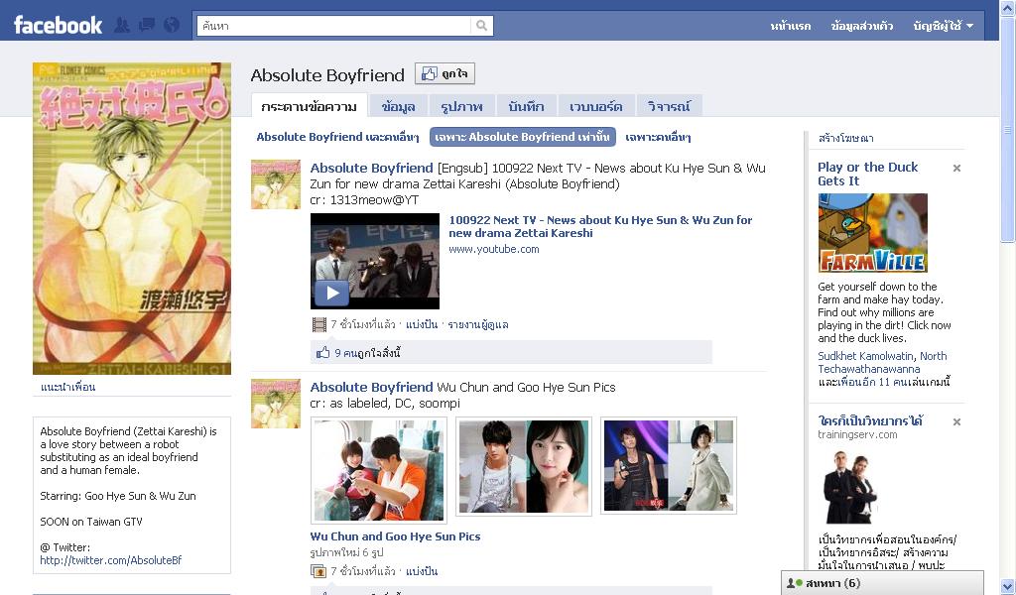
Task: Close the FarmVille ad
Action: click(956, 169)
